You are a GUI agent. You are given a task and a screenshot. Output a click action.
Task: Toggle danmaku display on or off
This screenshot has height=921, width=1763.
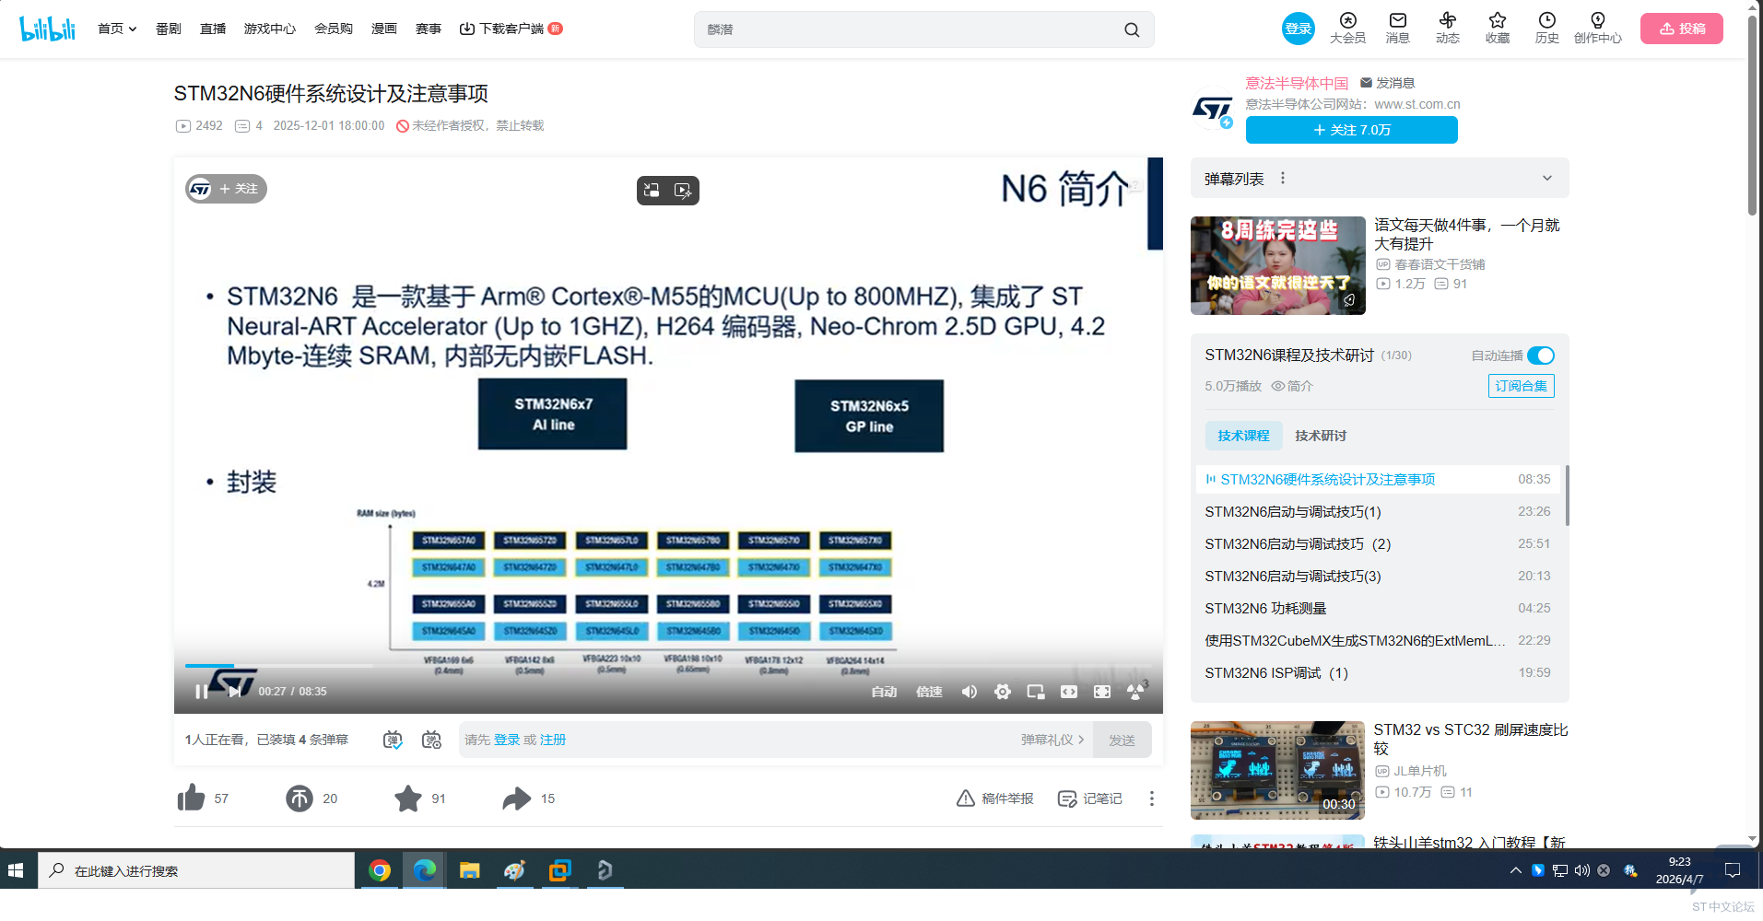(x=393, y=740)
